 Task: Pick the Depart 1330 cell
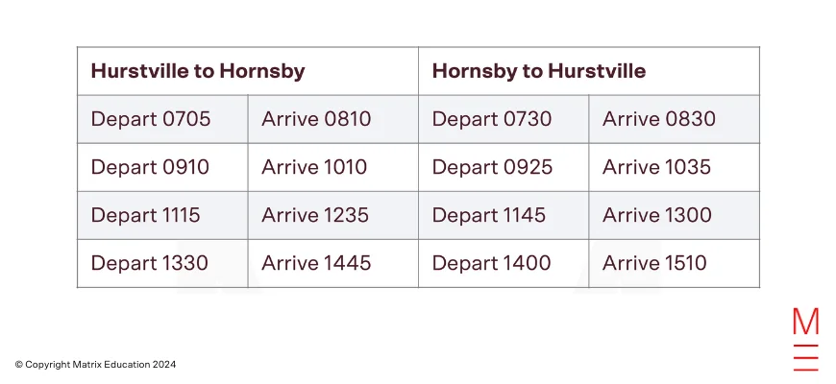pos(162,264)
